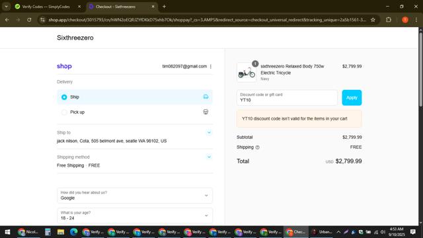View site information icon in address bar

(42, 20)
